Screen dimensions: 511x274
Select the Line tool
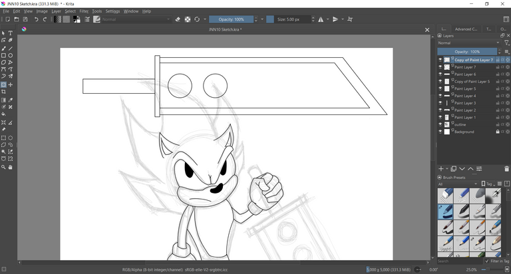pyautogui.click(x=11, y=49)
